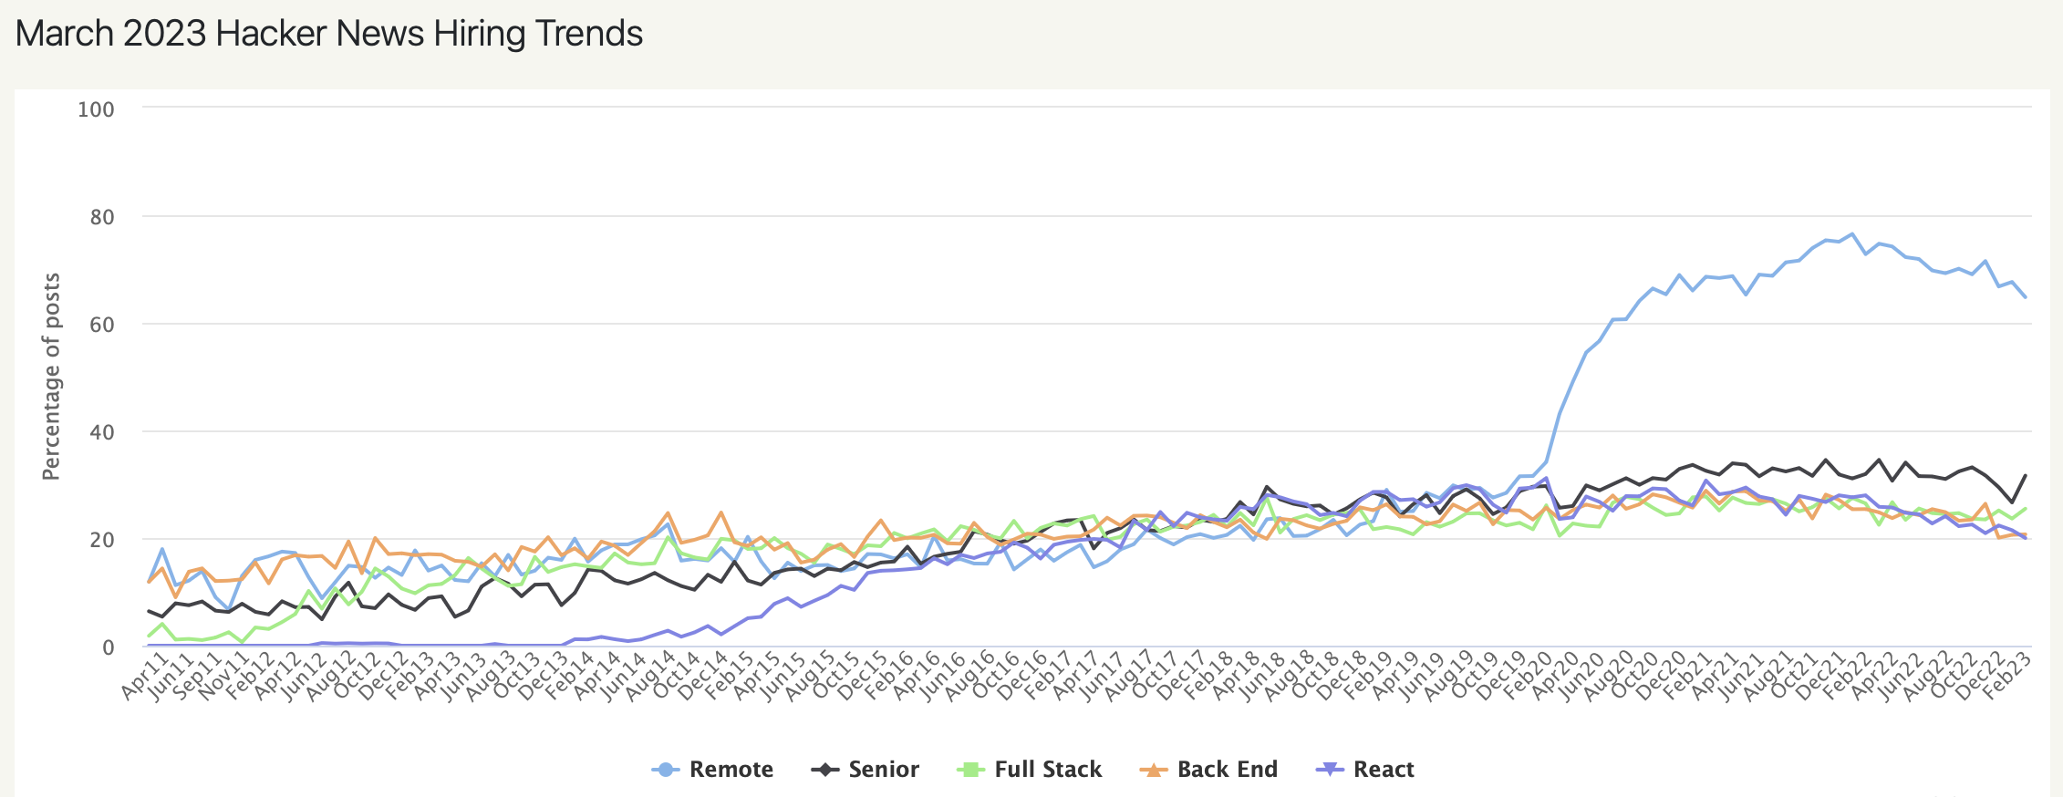
Task: Click the Percentage of posts axis title
Action: (x=51, y=376)
